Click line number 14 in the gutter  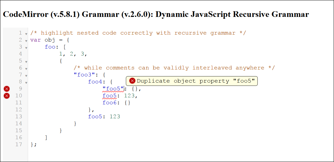19,124
